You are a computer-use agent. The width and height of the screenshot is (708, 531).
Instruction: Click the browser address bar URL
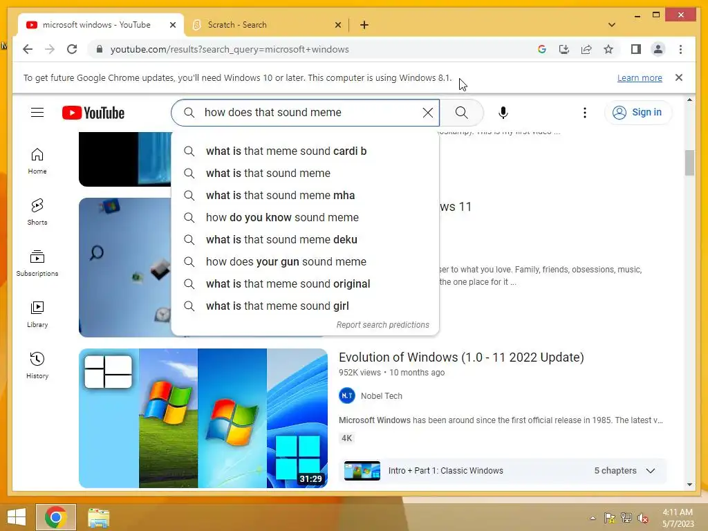click(x=230, y=49)
